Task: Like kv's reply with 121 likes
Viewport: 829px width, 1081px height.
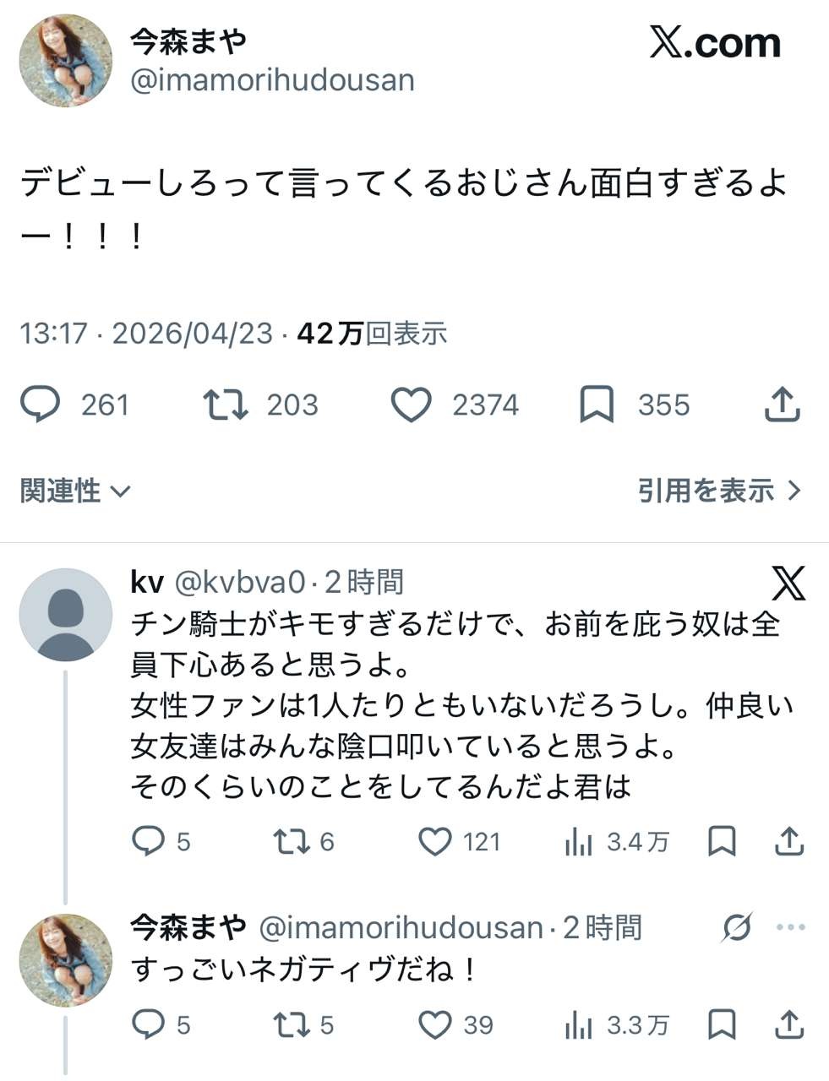Action: [x=435, y=841]
